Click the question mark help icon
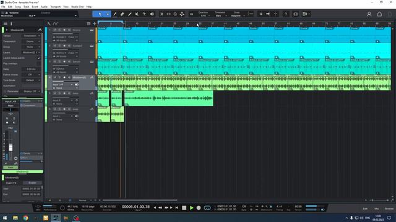Screen dimensions: 396x222 [x=286, y=14]
